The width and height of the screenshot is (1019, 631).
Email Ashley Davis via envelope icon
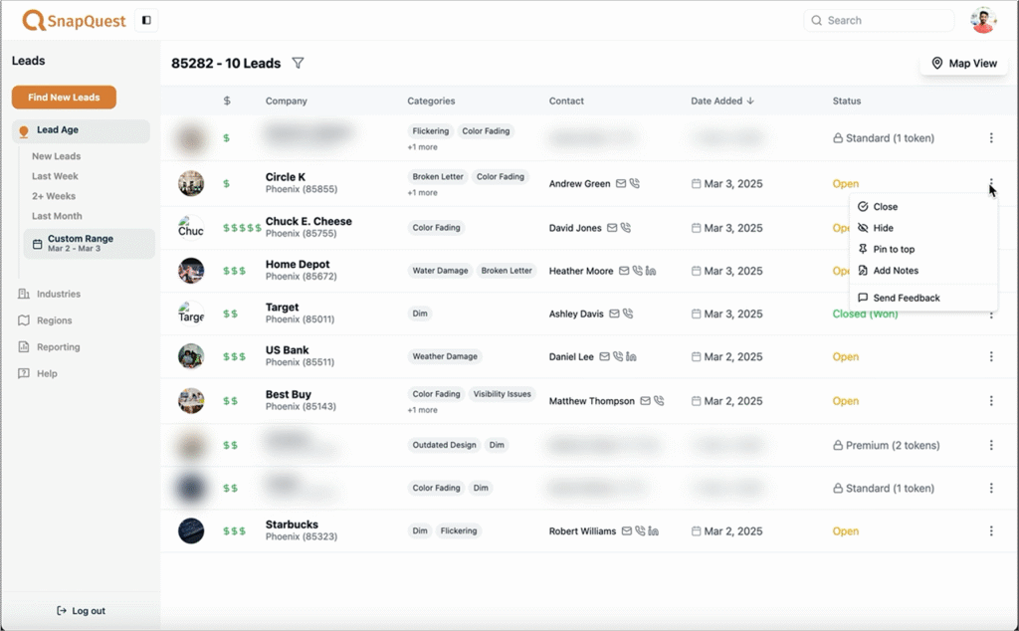click(x=614, y=314)
